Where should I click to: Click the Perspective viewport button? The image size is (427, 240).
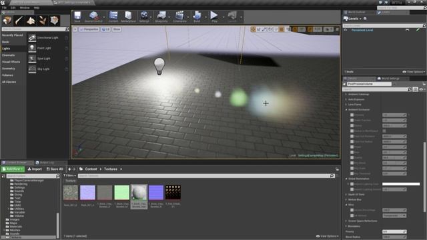point(89,29)
